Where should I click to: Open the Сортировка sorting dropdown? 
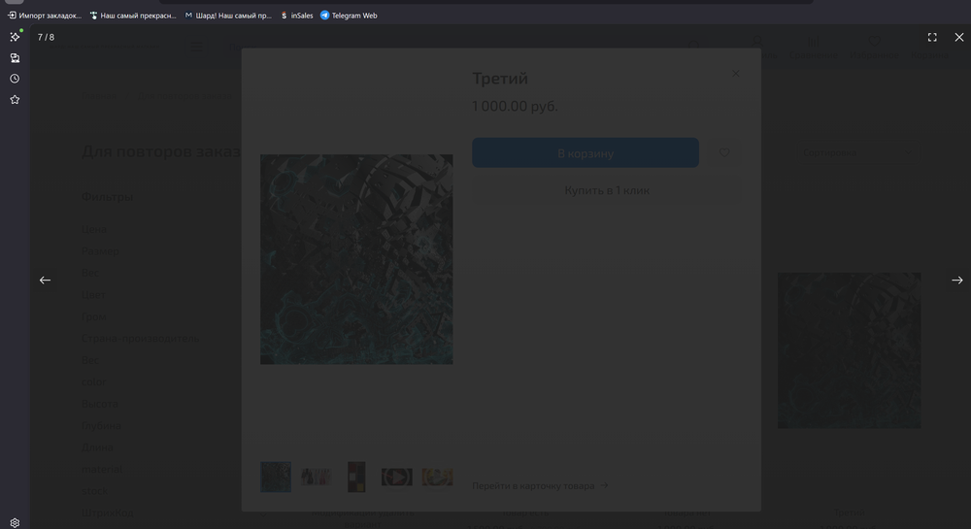857,152
